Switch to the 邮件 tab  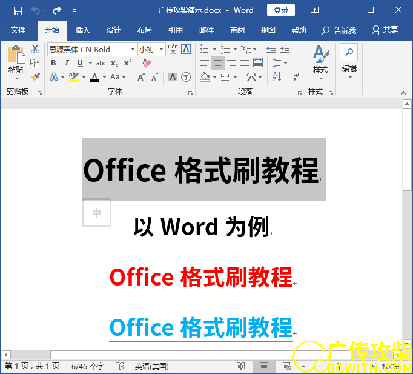point(206,30)
